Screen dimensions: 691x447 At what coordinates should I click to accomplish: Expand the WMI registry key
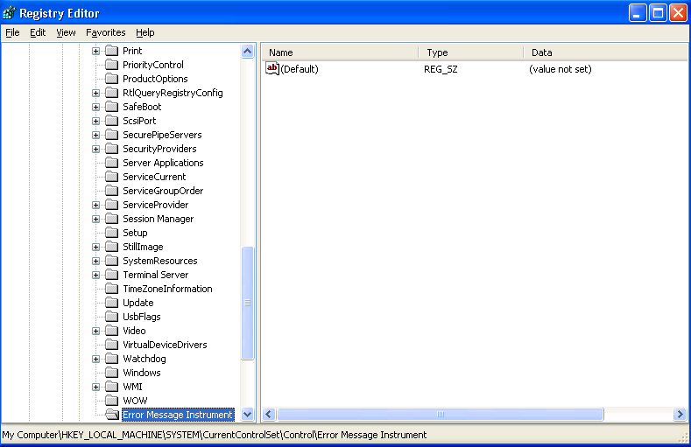tap(96, 387)
